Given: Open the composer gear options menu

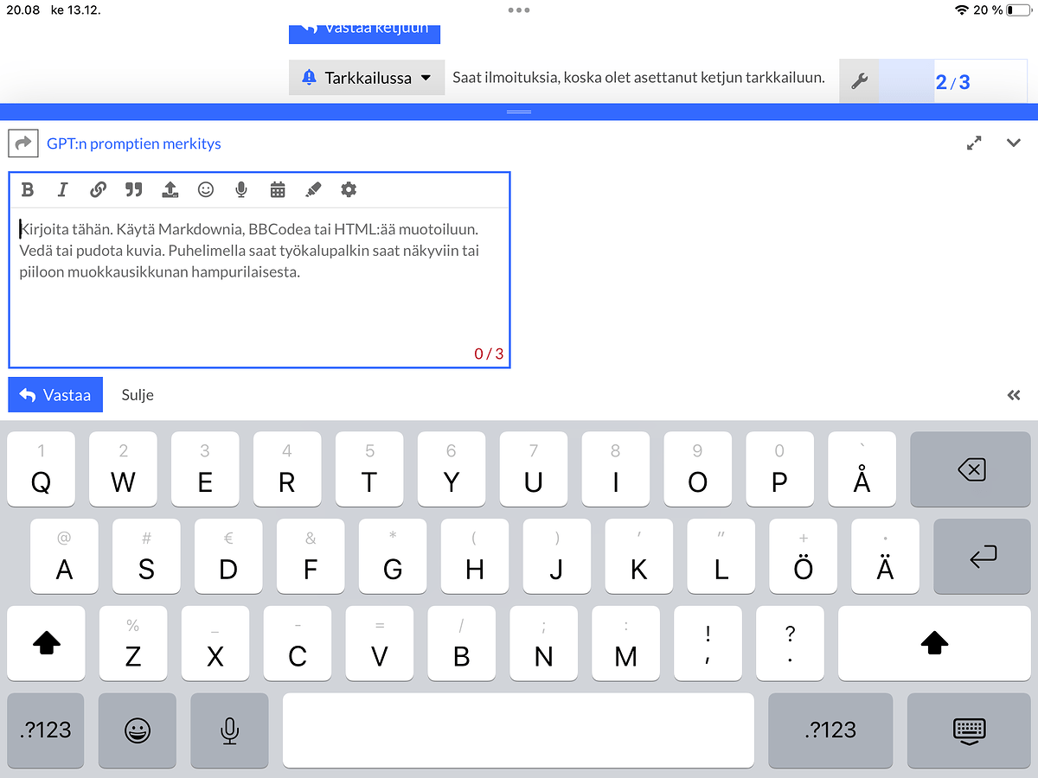Looking at the screenshot, I should [349, 190].
